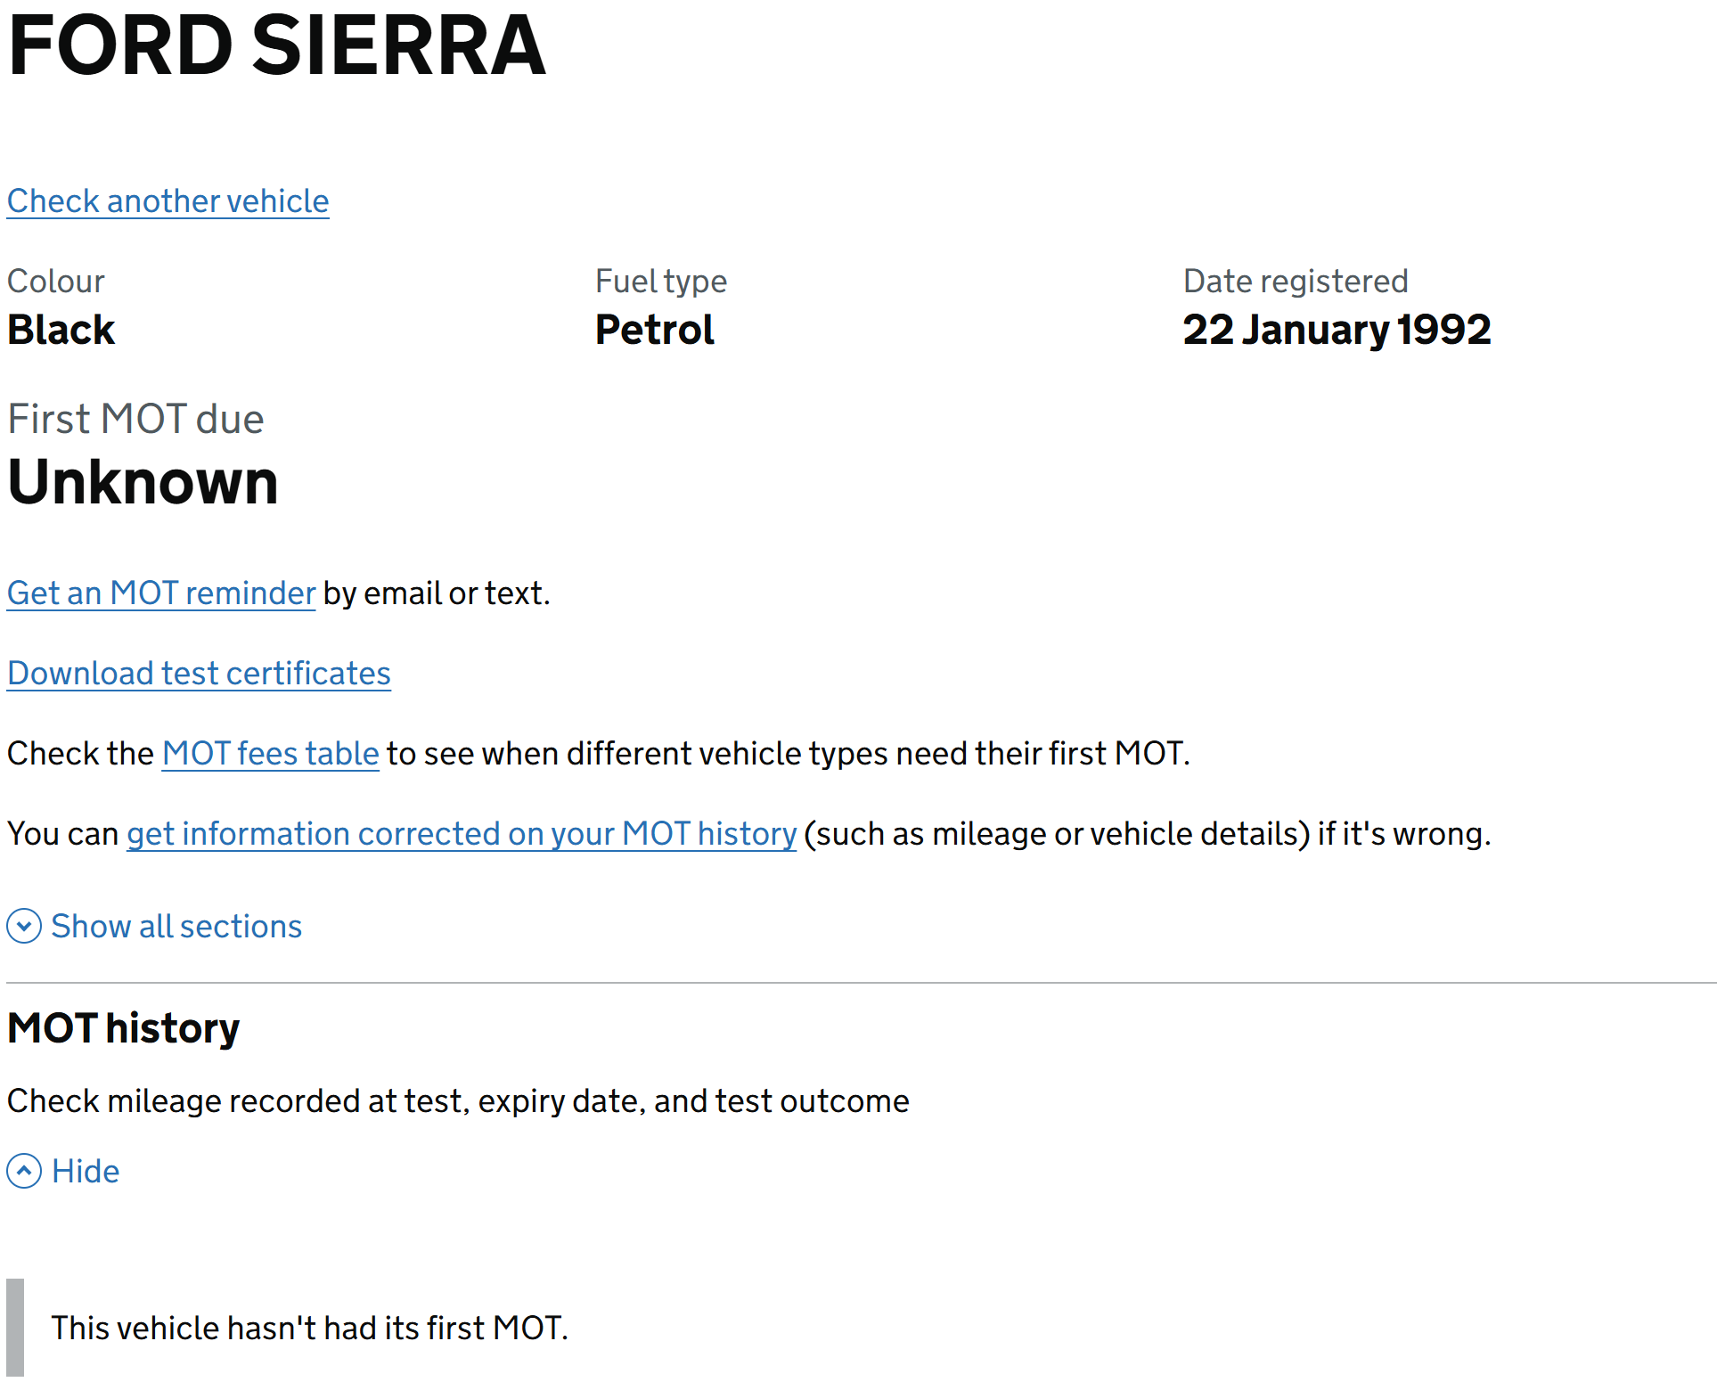The height and width of the screenshot is (1382, 1725).
Task: Select the fuel type value Petrol
Action: [654, 331]
